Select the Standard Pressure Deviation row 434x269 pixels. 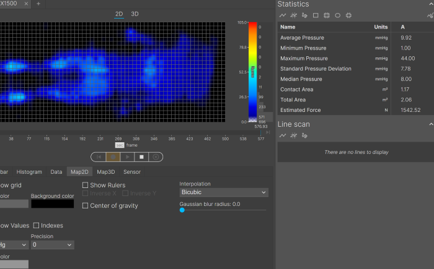[356, 69]
